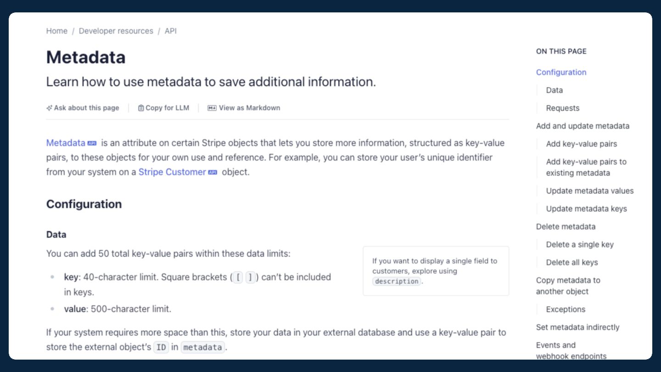Jump to Configuration in page contents
The width and height of the screenshot is (661, 372).
561,72
